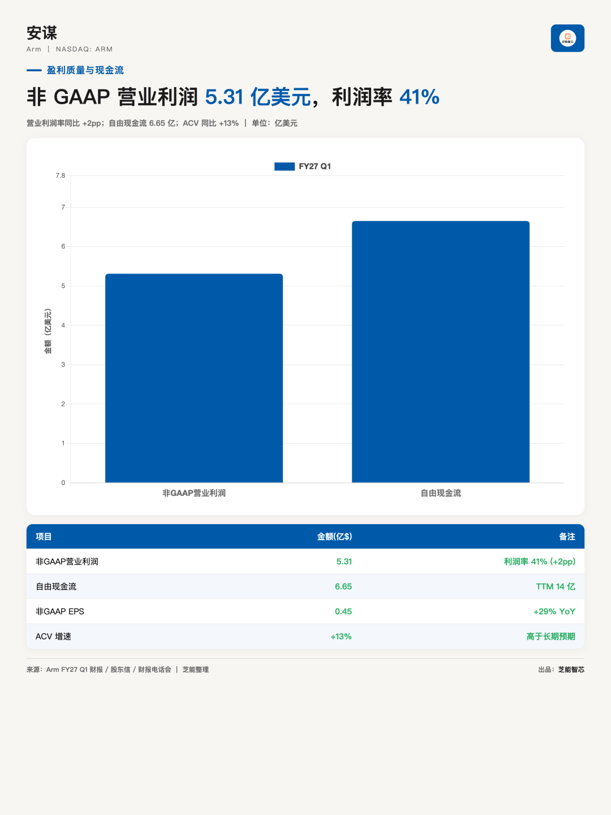The width and height of the screenshot is (611, 815).
Task: Click the subtitle line about 营业利润率同比 +2pp
Action: (x=162, y=123)
